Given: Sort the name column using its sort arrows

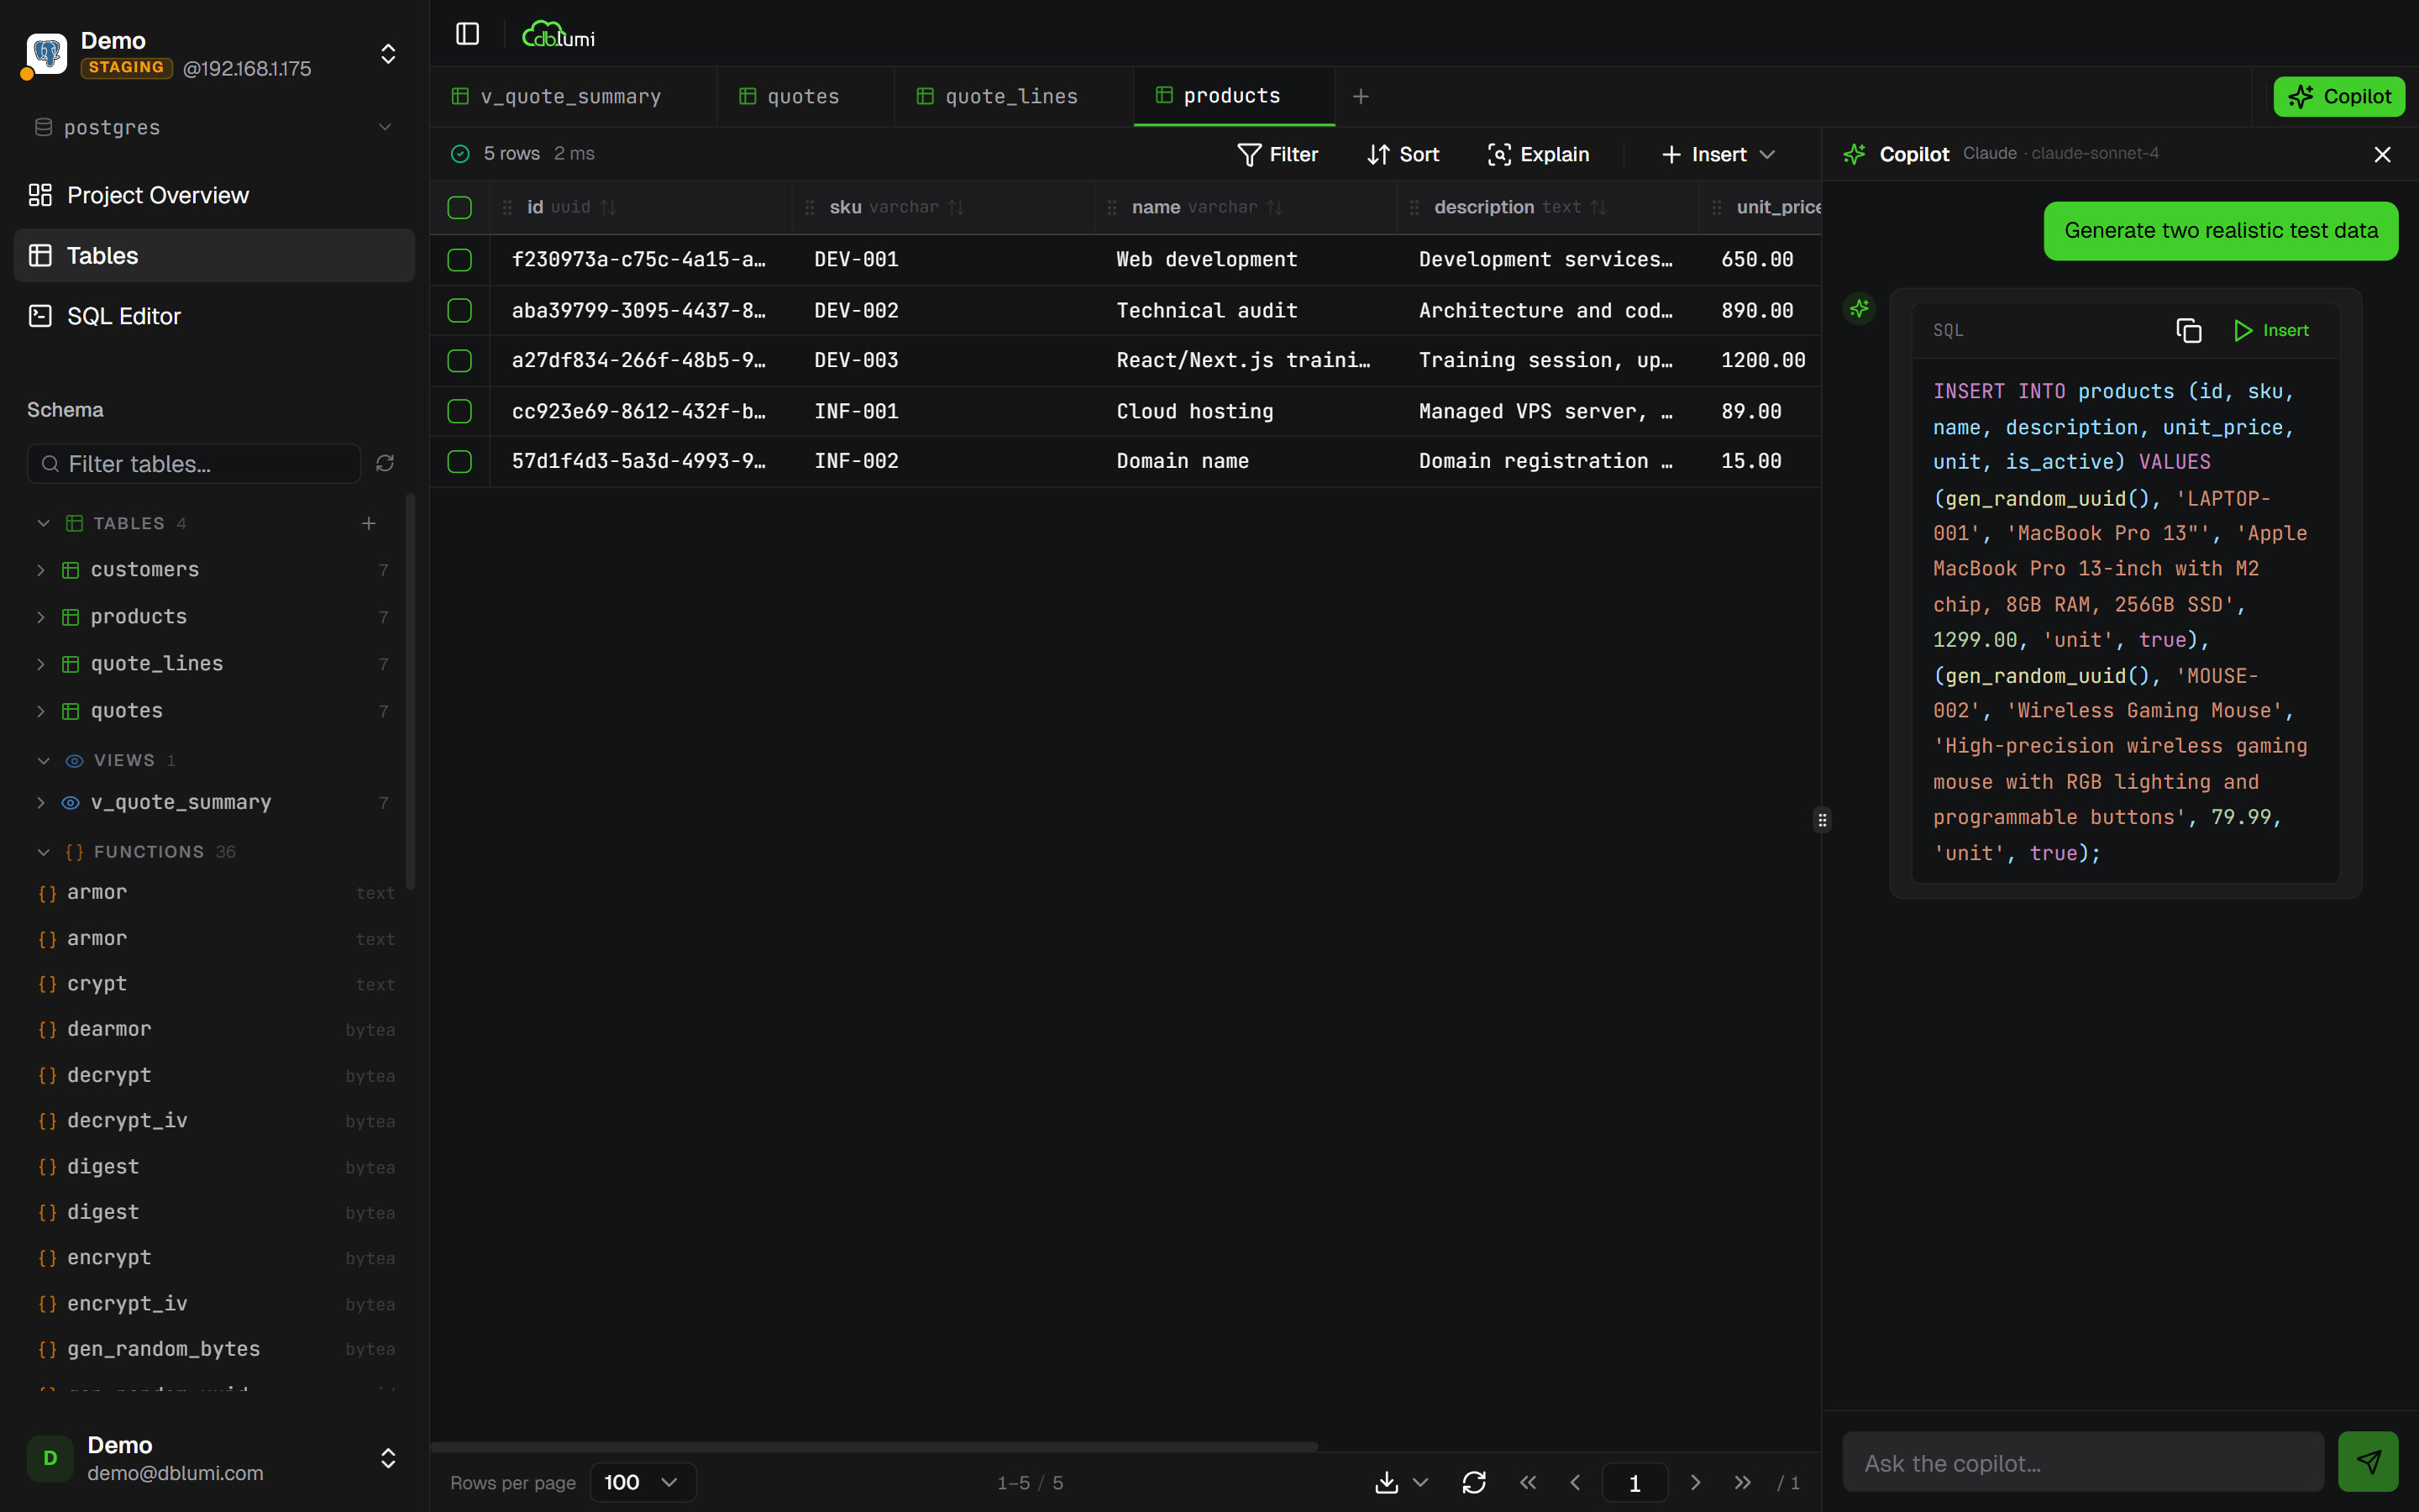Looking at the screenshot, I should pyautogui.click(x=1273, y=207).
